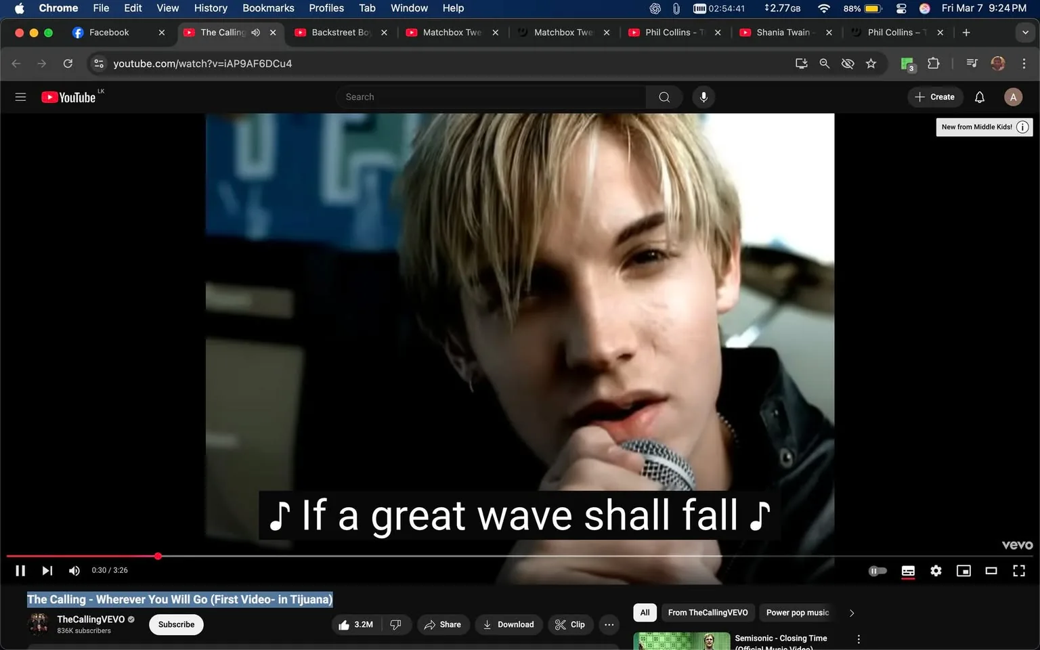
Task: Open options for the Semisonic suggested video
Action: 858,638
